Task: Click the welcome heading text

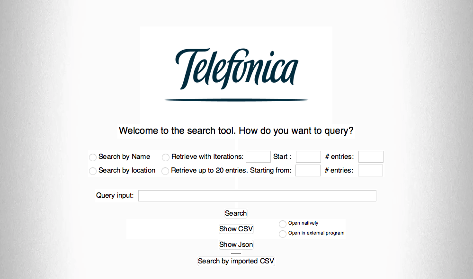Action: click(x=235, y=131)
